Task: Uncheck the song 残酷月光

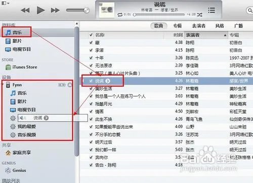Action: tap(91, 104)
